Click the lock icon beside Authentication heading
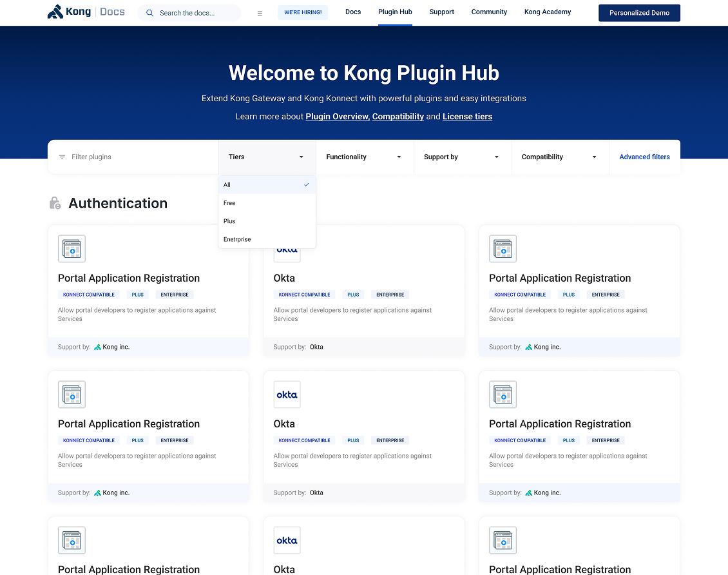Image resolution: width=728 pixels, height=575 pixels. point(55,202)
